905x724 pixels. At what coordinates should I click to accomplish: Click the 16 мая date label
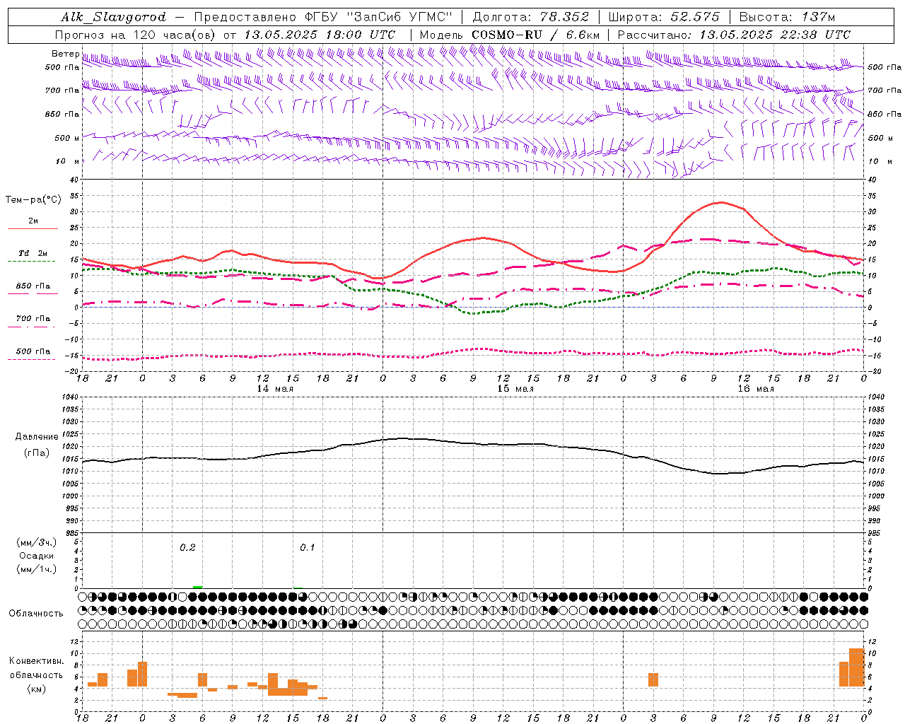pos(756,389)
